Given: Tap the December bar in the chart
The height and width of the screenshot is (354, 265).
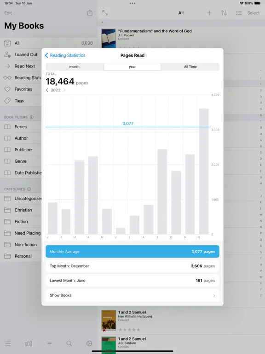Looking at the screenshot, I should coord(204,171).
